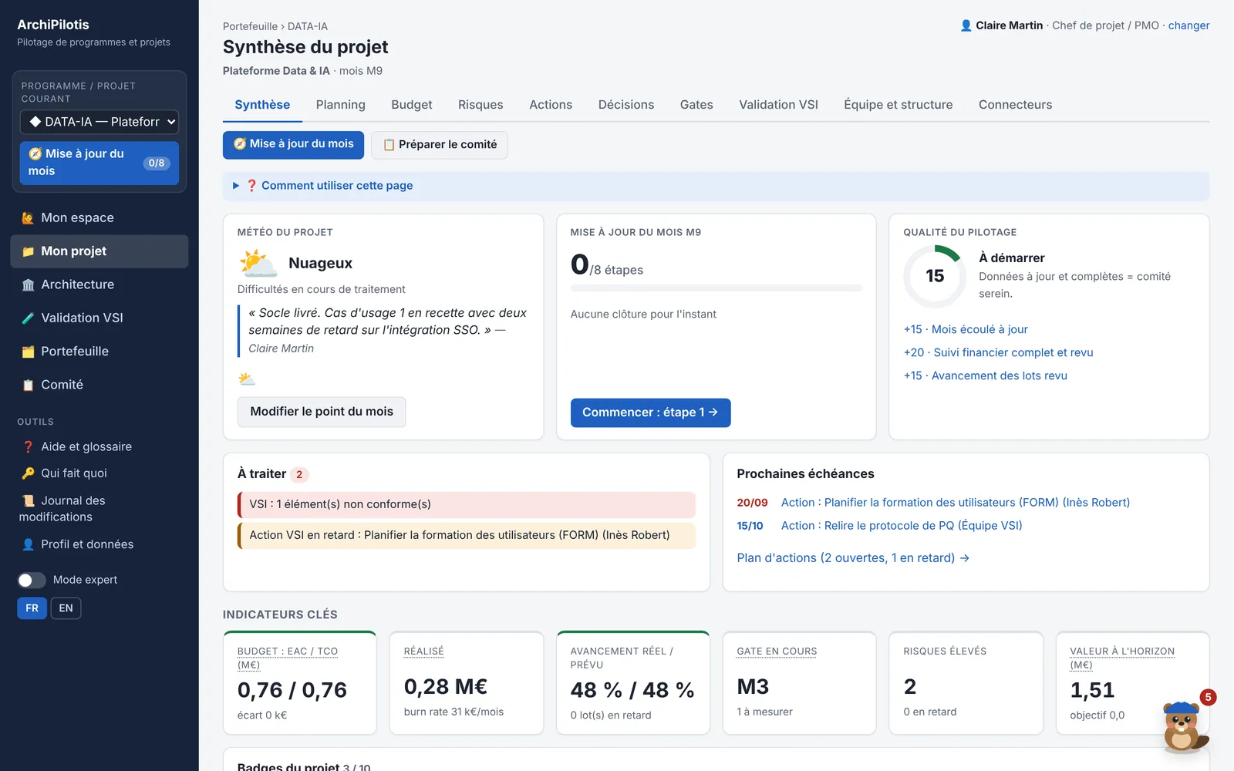Go to the Risques tab
This screenshot has height=771, width=1234.
tap(480, 105)
